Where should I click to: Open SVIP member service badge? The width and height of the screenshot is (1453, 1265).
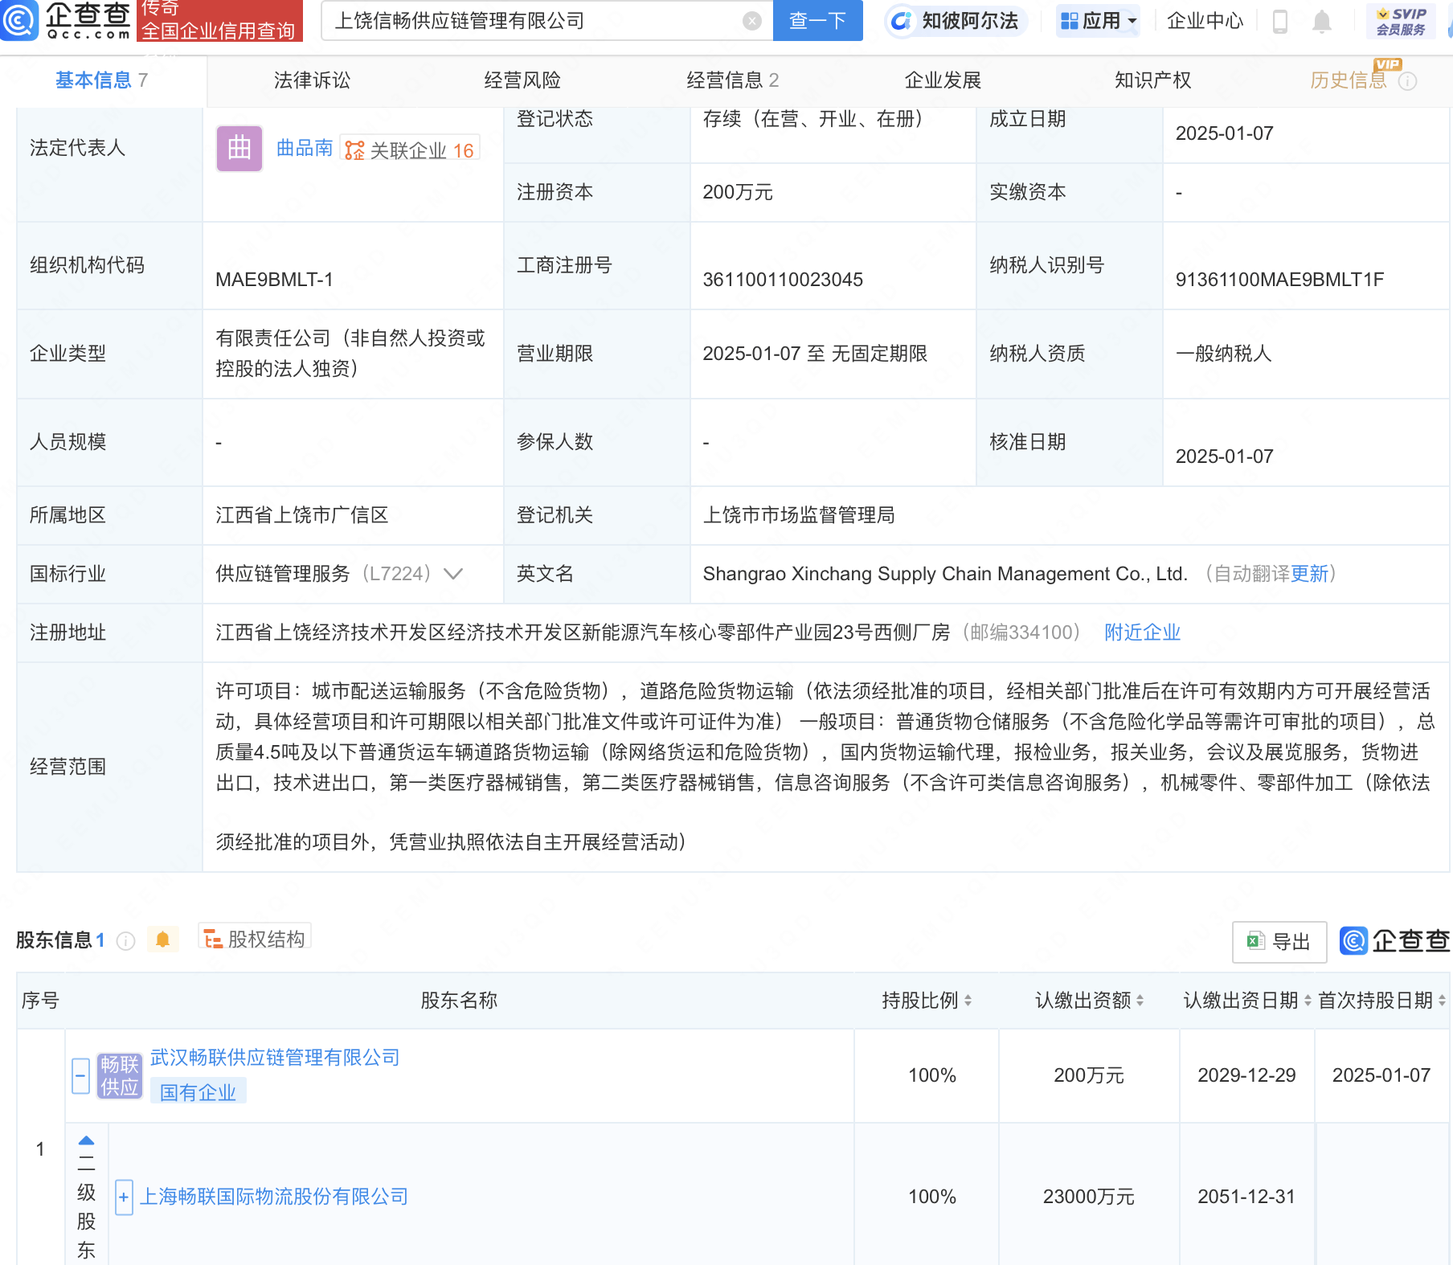click(x=1401, y=21)
